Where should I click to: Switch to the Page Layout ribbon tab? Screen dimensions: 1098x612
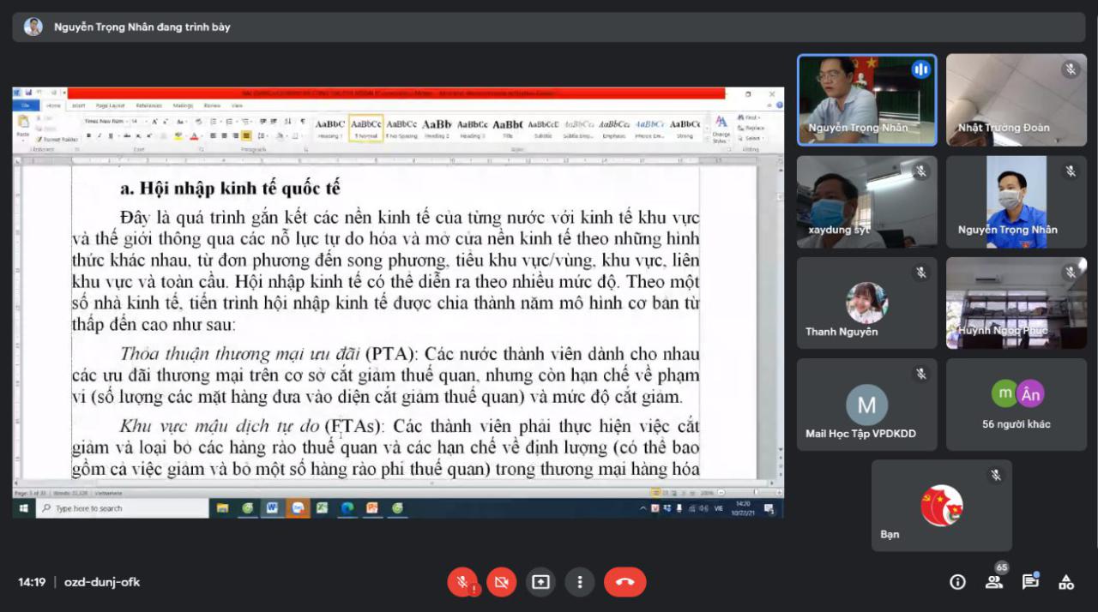[110, 105]
